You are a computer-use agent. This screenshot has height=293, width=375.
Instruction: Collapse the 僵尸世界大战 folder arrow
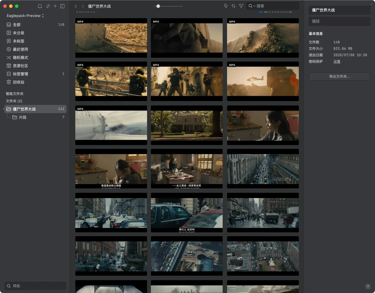[3, 109]
